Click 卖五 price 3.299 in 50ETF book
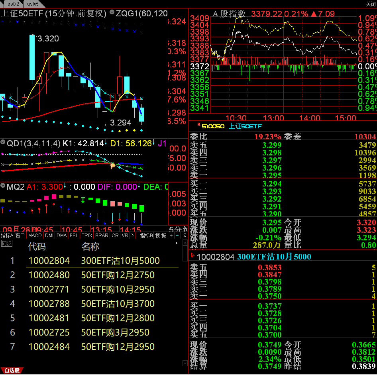This screenshot has width=377, height=375. coord(272,145)
